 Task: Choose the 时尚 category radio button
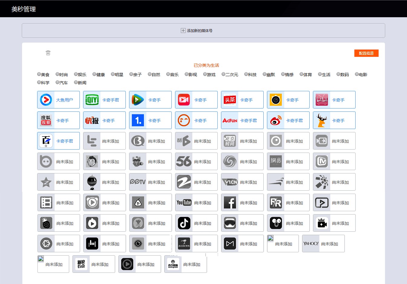point(57,74)
